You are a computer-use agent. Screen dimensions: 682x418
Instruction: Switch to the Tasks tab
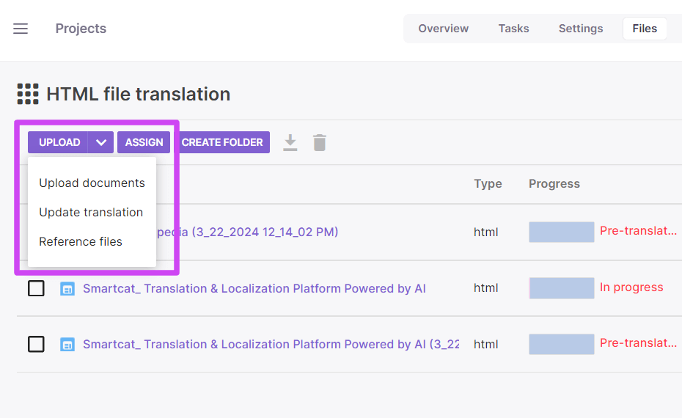click(x=513, y=29)
